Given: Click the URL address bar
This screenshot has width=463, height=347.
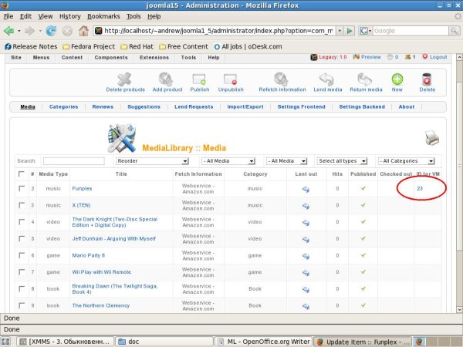Looking at the screenshot, I should pyautogui.click(x=218, y=31).
